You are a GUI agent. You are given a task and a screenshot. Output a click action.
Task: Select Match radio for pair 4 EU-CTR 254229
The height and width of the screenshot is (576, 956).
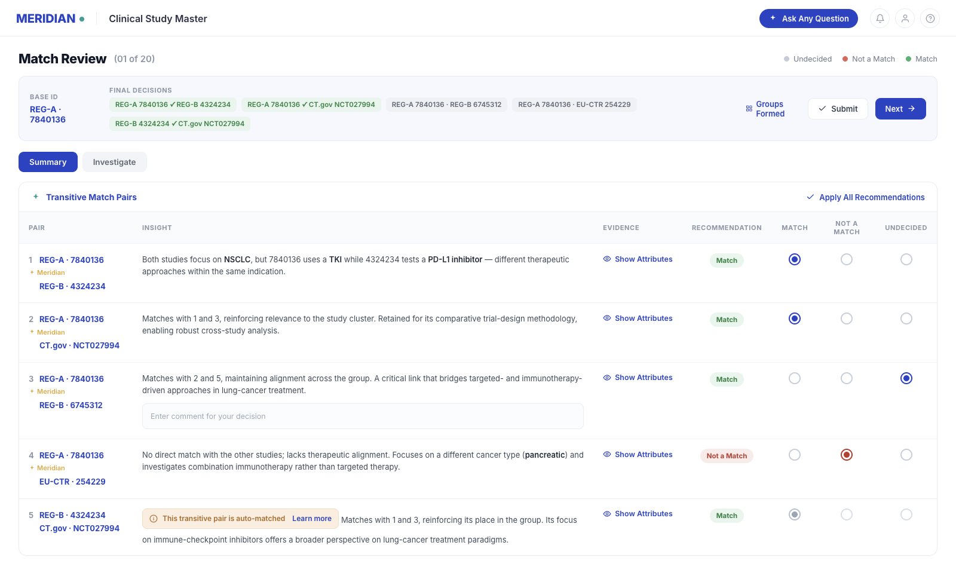pyautogui.click(x=795, y=455)
